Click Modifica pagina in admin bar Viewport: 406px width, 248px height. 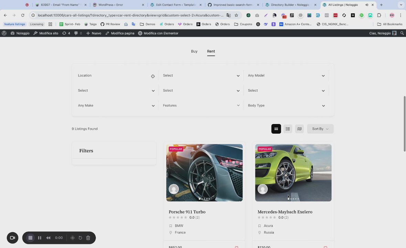(120, 33)
